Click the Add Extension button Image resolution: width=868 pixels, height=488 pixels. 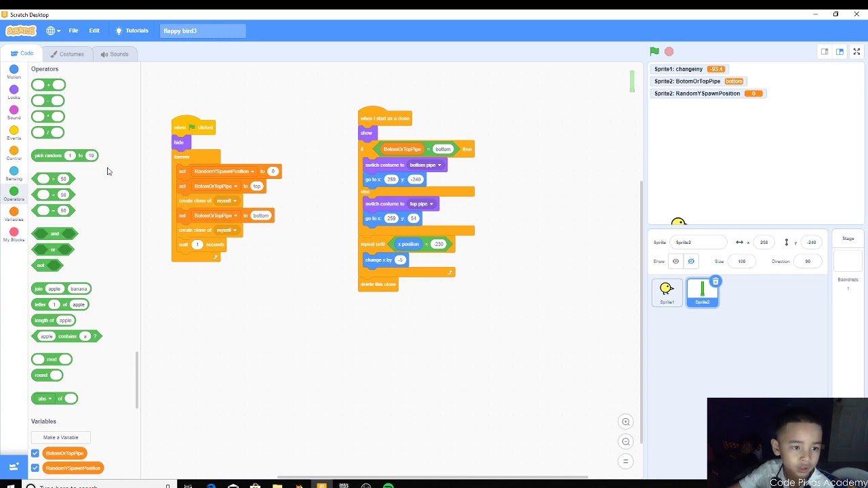click(x=14, y=466)
